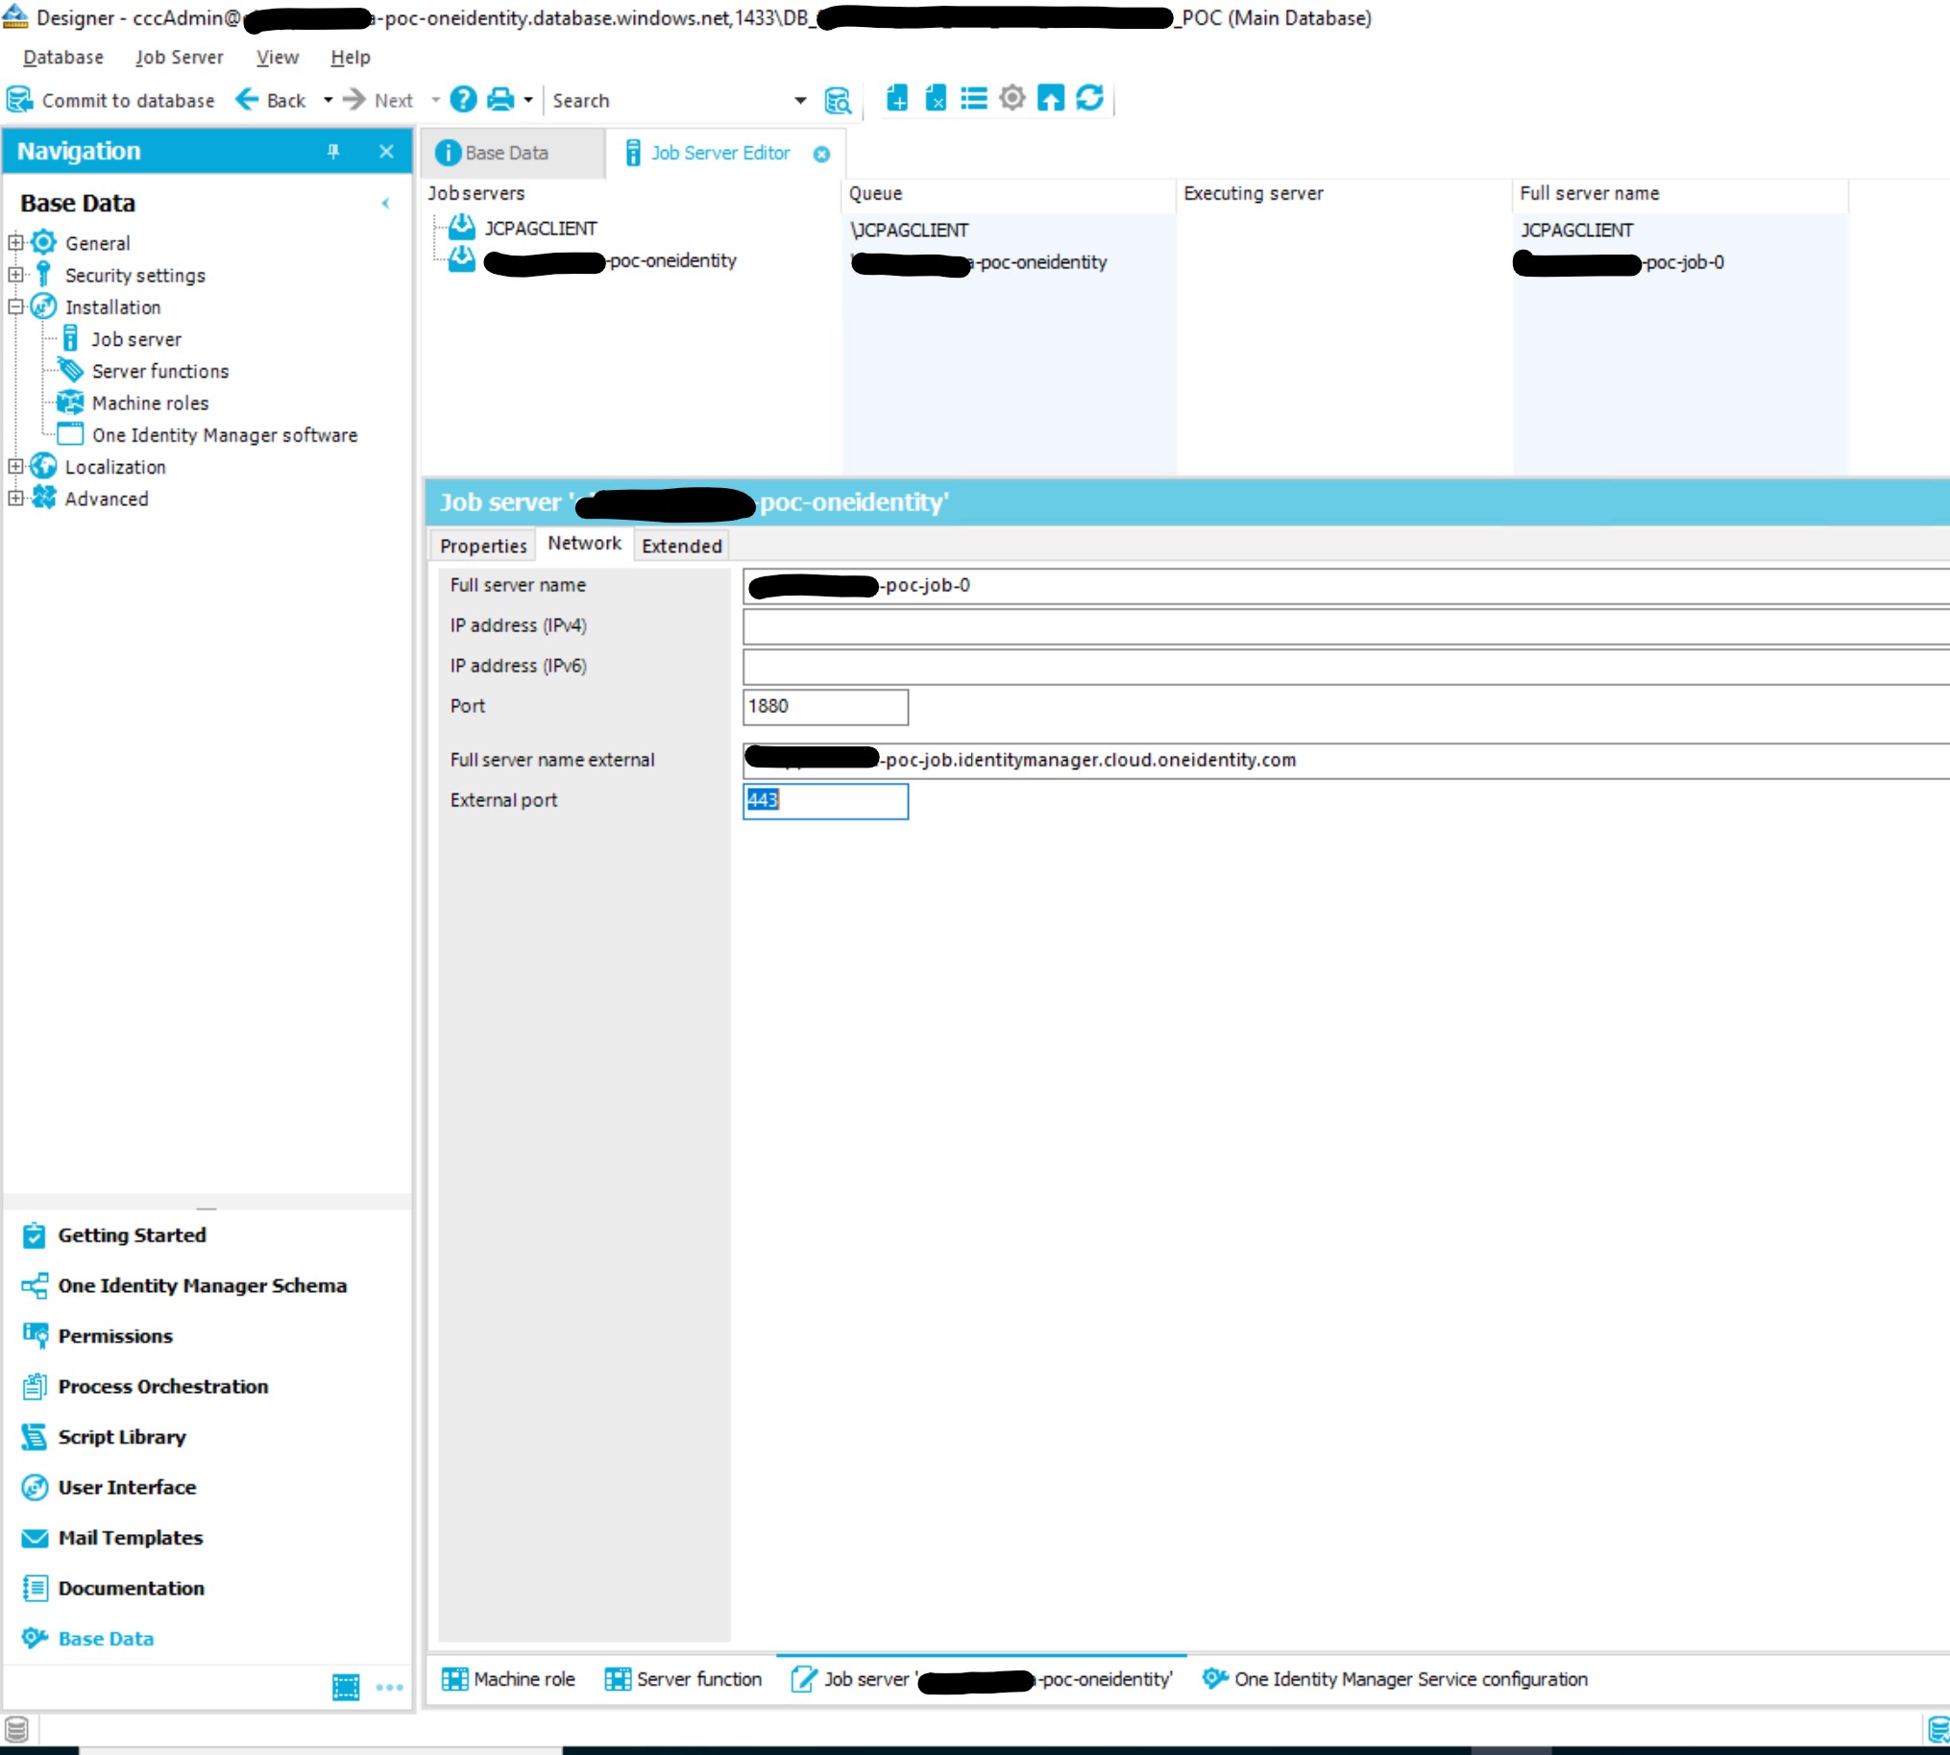The image size is (1950, 1755).
Task: Click the database search icon
Action: 837,100
